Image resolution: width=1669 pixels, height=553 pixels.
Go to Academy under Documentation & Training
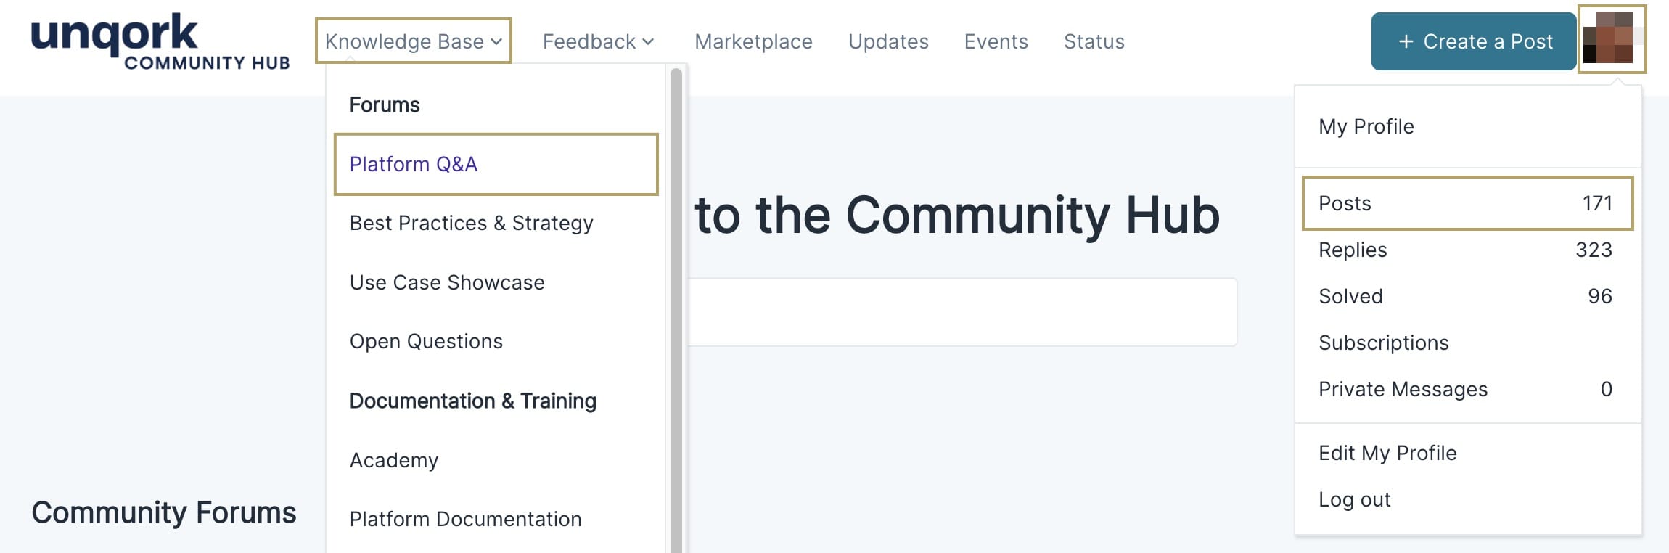[x=394, y=460]
